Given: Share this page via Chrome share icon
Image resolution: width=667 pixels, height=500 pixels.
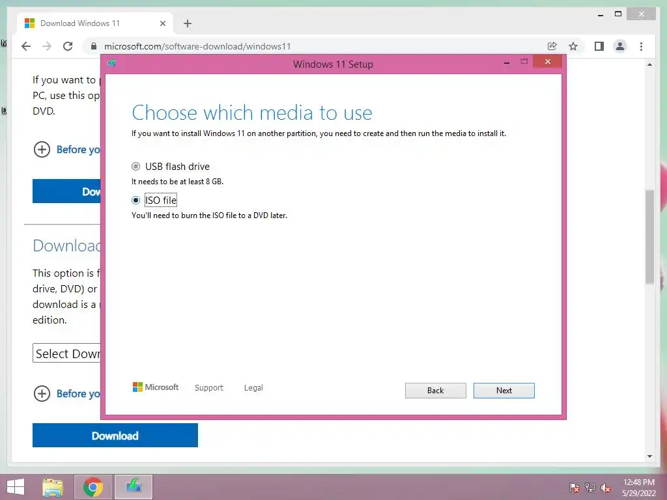Looking at the screenshot, I should (x=552, y=46).
